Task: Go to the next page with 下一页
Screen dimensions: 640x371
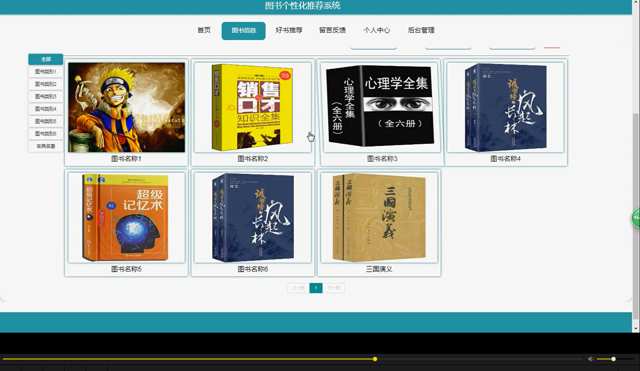Action: point(334,288)
